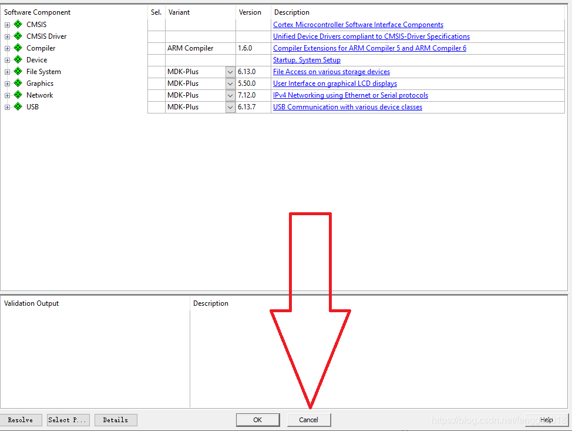Click MDK-Plus variant in Graphics row
The height and width of the screenshot is (431, 572).
point(183,83)
